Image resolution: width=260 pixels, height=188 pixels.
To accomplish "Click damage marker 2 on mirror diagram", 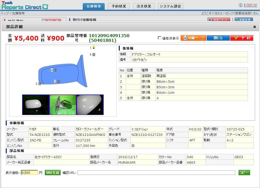I will tap(58, 81).
